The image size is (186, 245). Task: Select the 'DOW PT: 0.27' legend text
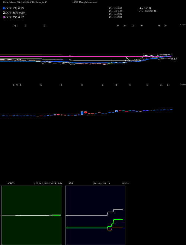pos(15,17)
